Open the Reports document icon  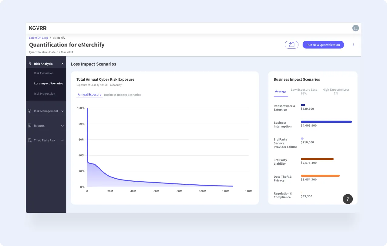point(30,125)
